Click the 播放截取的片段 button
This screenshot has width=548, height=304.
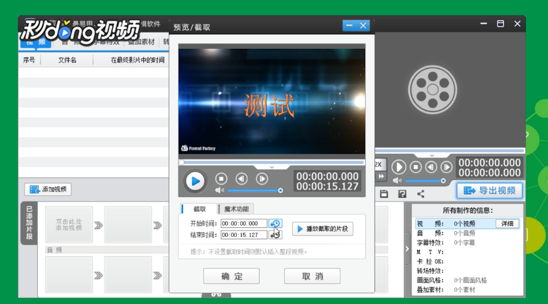323,229
